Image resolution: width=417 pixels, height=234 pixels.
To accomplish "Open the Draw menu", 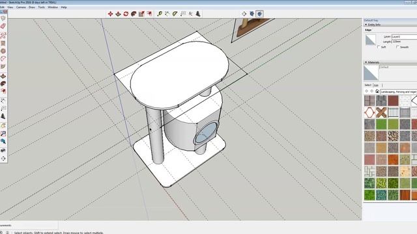I will click(32, 7).
